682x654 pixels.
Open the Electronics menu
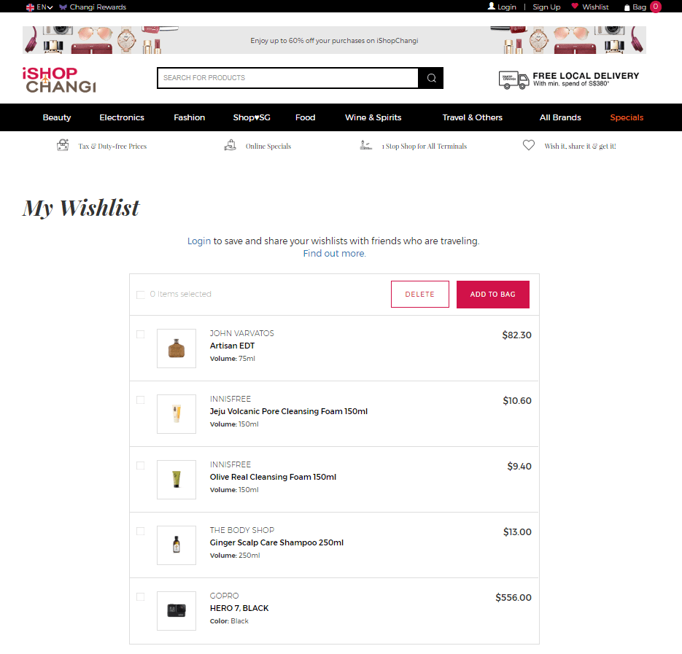pos(122,117)
